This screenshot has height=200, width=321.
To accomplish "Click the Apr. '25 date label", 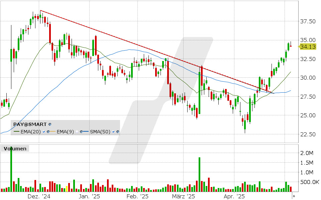I will (234, 196).
